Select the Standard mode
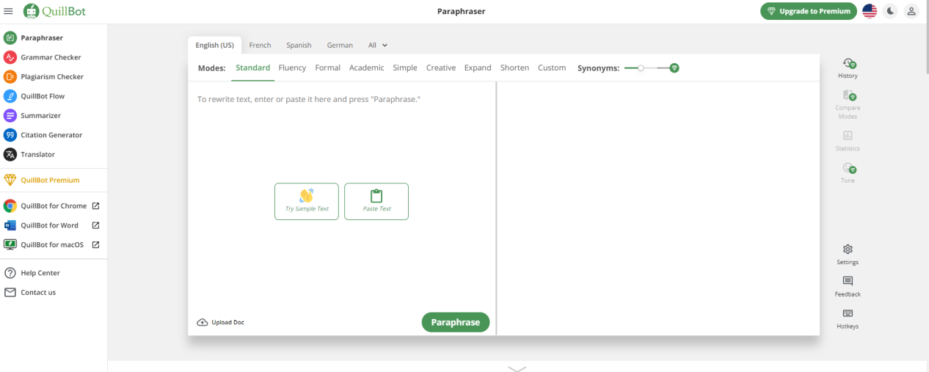929x372 pixels. click(252, 68)
